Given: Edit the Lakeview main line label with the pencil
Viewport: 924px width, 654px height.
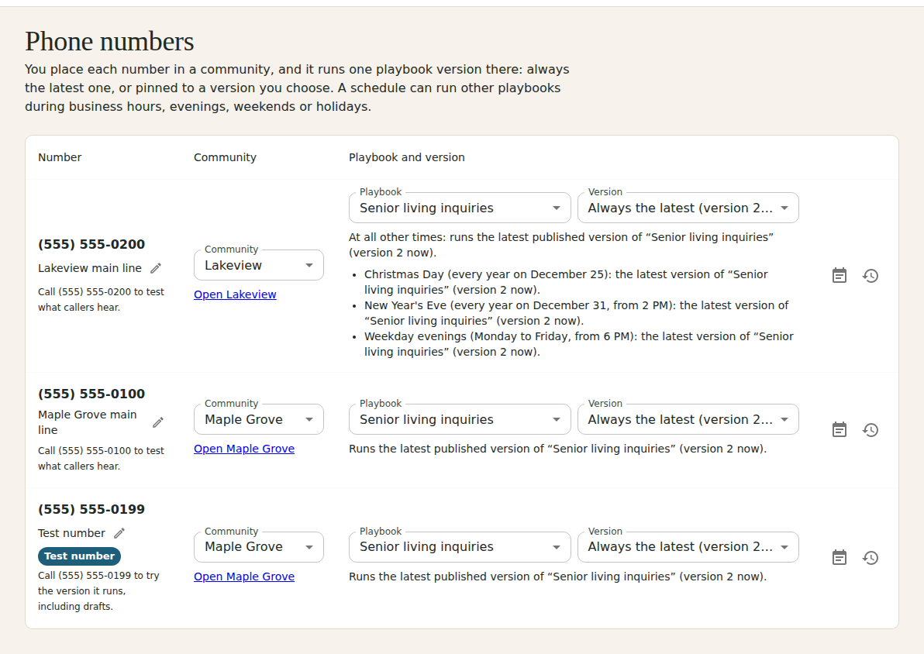Looking at the screenshot, I should (156, 269).
